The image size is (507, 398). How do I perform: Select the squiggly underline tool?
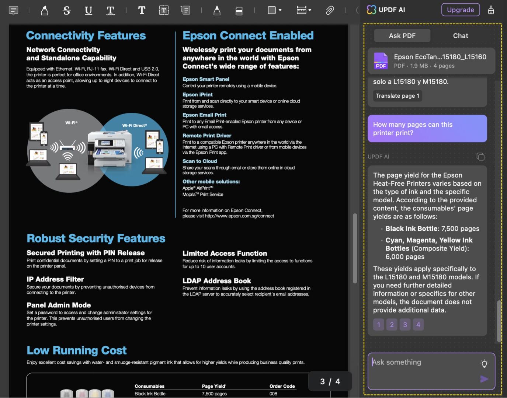pyautogui.click(x=110, y=10)
